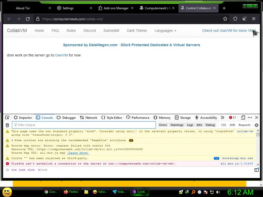Open the Debugger devtools tab
The width and height of the screenshot is (263, 197).
(x=67, y=117)
